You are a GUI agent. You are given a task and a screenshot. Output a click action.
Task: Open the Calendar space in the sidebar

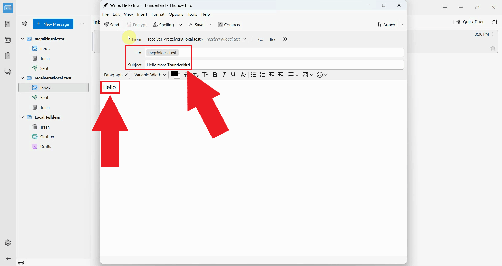tap(8, 40)
